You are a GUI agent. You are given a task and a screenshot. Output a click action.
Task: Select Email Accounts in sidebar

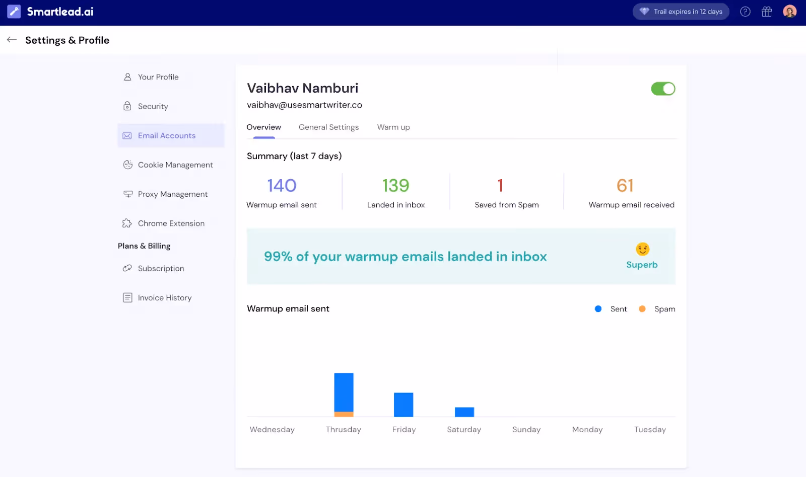[x=171, y=135]
